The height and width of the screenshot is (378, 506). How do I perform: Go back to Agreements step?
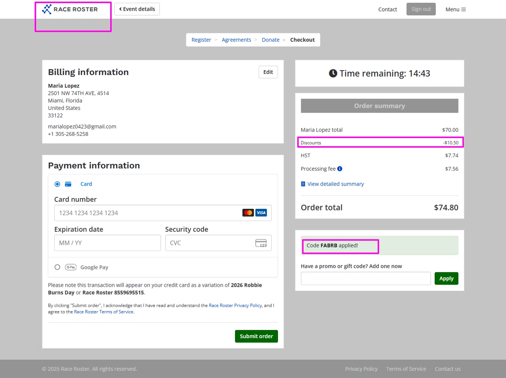click(236, 40)
